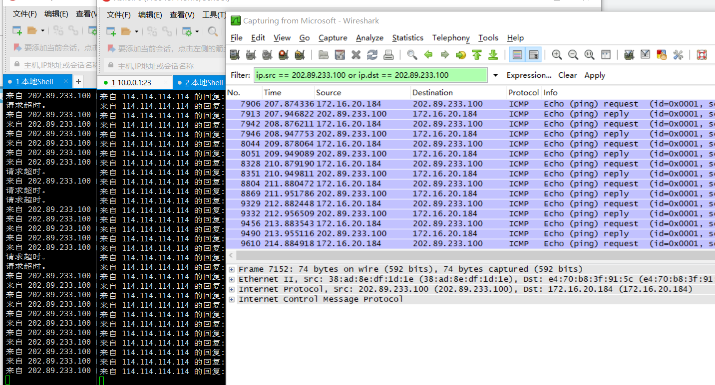715x385 pixels.
Task: Reload the capture file in Wireshark
Action: (x=372, y=55)
